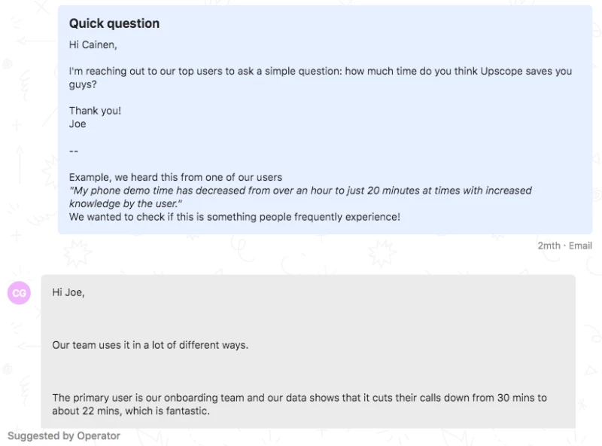Image resolution: width=602 pixels, height=446 pixels.
Task: Click "about 22 mins, which is fantastic" line
Action: click(x=130, y=411)
